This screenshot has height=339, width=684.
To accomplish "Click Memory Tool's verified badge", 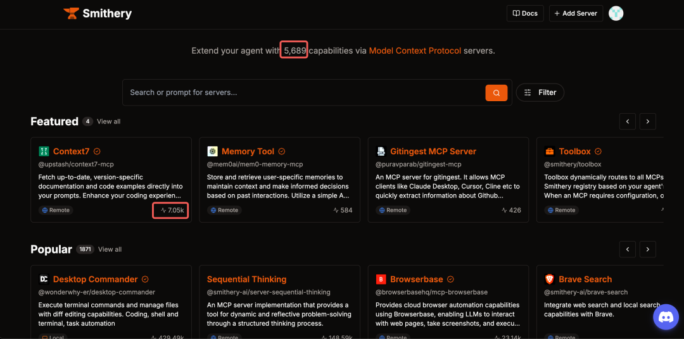I will (282, 152).
